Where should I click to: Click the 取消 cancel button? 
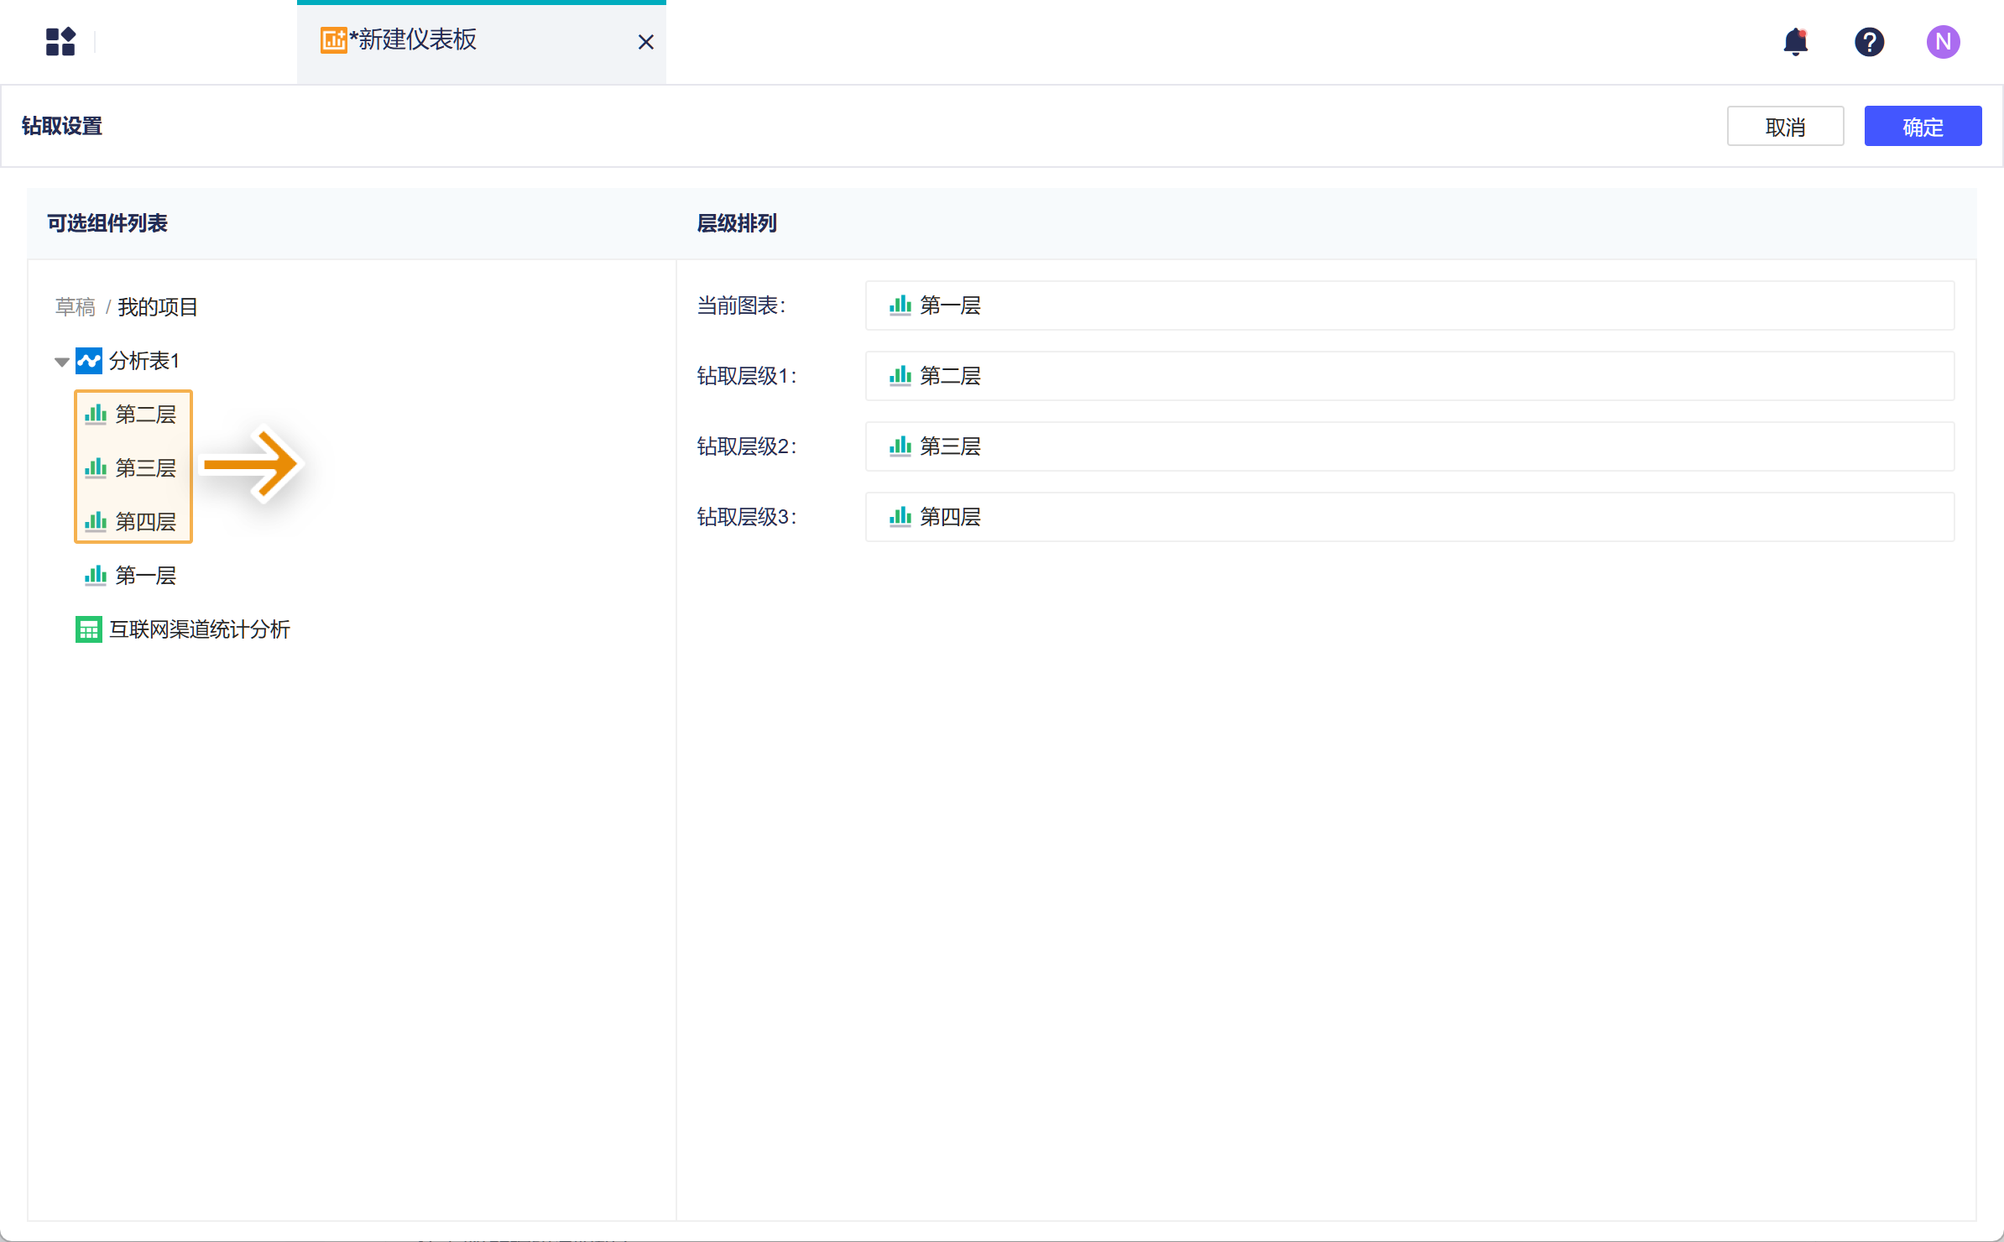point(1784,127)
